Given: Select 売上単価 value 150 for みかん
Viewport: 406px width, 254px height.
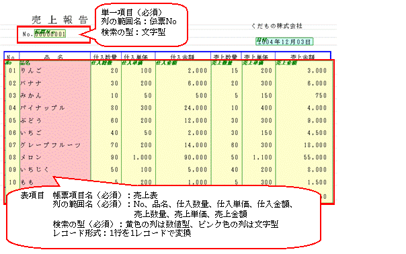Looking at the screenshot, I should tap(266, 95).
